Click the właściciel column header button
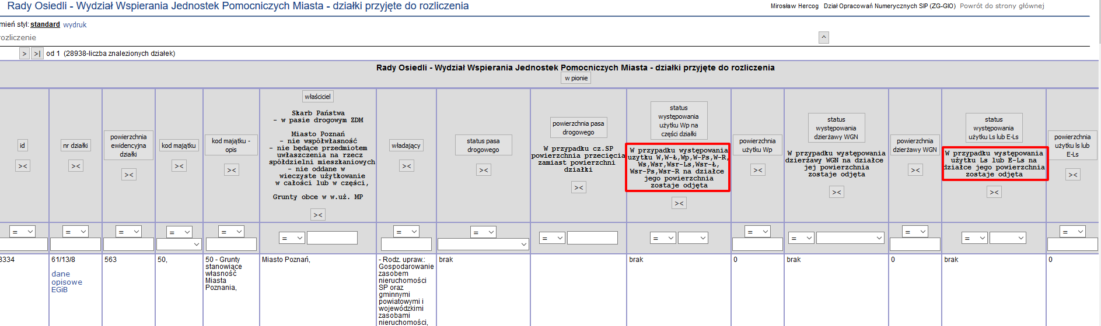This screenshot has height=326, width=1101. click(x=317, y=97)
